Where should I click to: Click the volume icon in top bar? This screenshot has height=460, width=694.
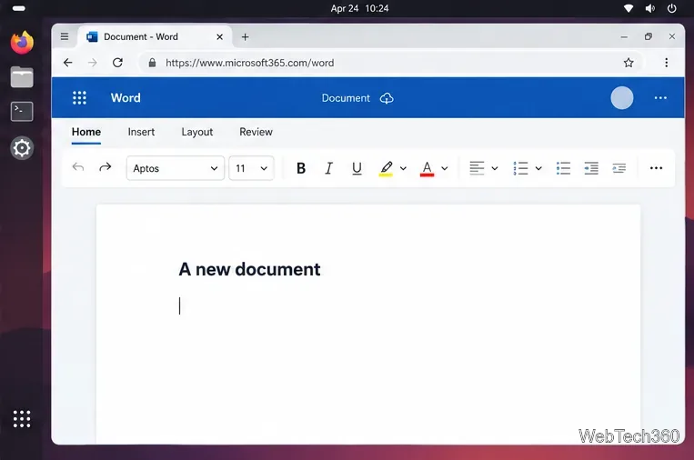pos(650,8)
